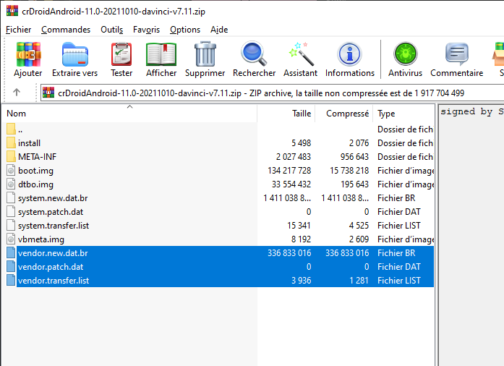Viewport: 504px width, 366px height.
Task: Select the system.patch.dat file name
Action: (x=51, y=212)
